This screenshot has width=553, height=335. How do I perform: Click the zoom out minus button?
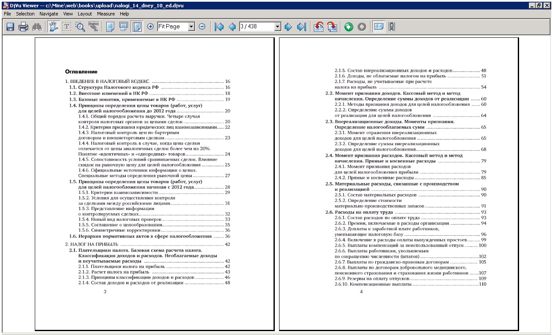202,27
